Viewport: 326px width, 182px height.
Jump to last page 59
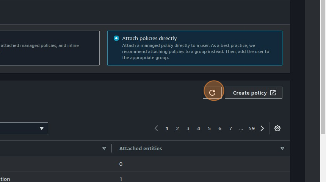click(252, 128)
